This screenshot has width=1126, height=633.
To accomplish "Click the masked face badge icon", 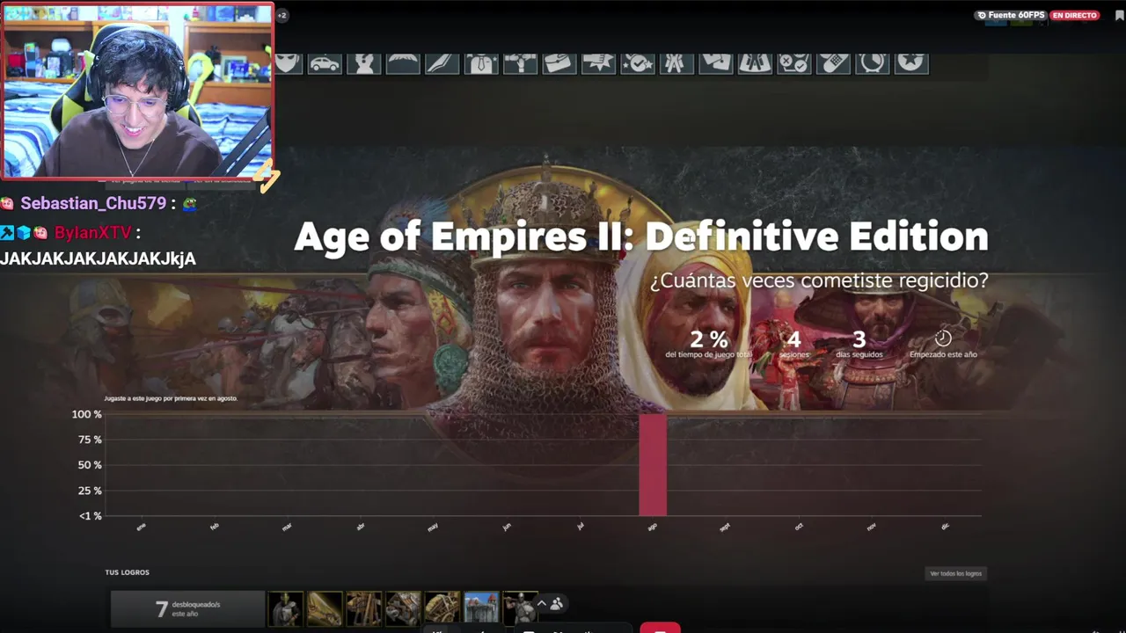I will coord(287,63).
